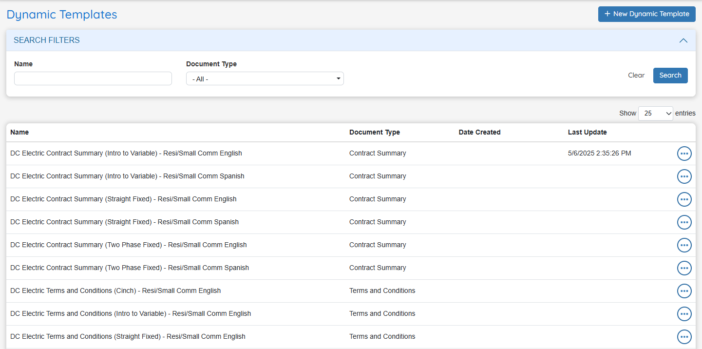702x349 pixels.
Task: Click the 5/6/2025 2:35:26 PM last update value
Action: point(600,153)
